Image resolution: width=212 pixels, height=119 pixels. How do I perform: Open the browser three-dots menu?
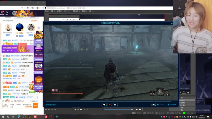pos(42,8)
